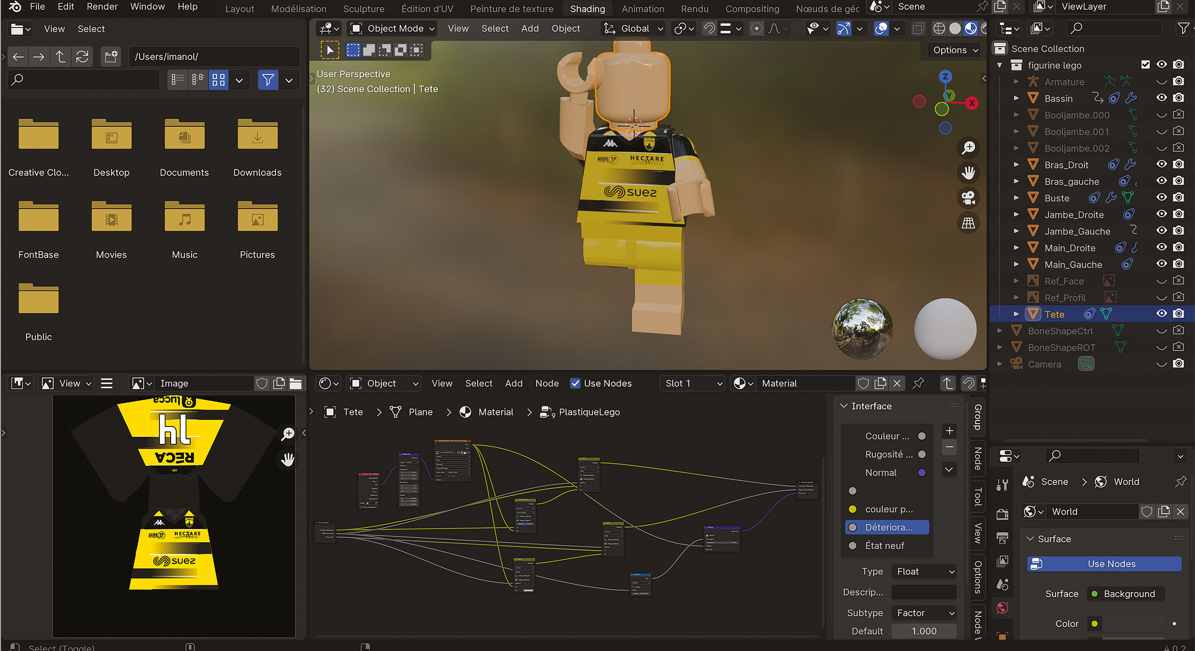1195x651 pixels.
Task: Toggle figurine lego collection exclude checkbox
Action: [x=1145, y=65]
